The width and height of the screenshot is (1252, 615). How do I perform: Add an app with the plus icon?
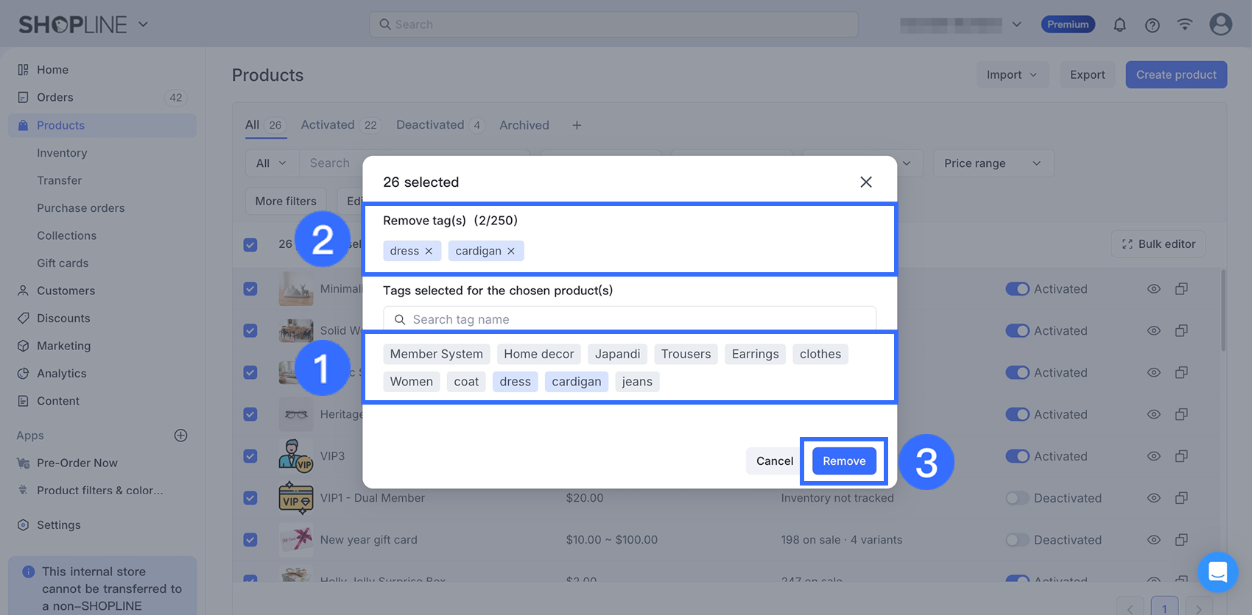point(180,436)
